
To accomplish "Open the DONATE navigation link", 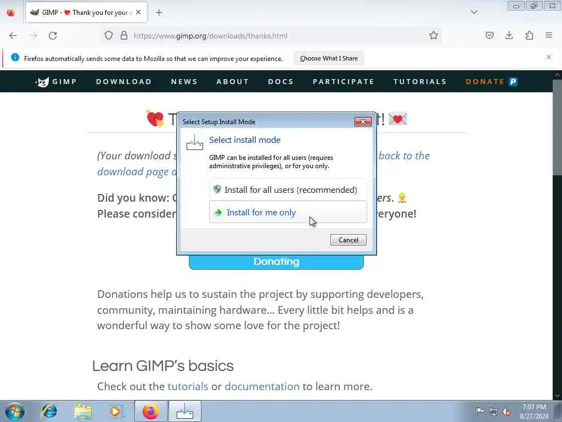I will click(x=485, y=81).
